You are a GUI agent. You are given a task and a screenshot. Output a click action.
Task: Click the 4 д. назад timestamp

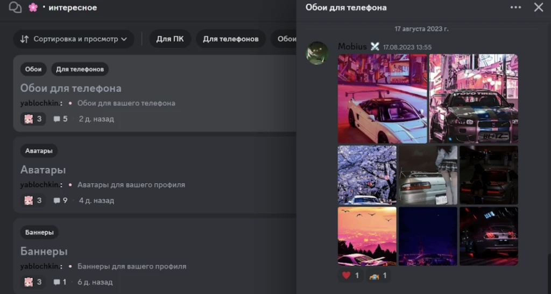(x=96, y=201)
